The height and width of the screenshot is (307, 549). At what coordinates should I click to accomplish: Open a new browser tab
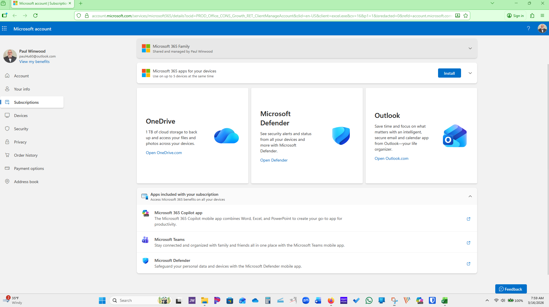point(81,3)
